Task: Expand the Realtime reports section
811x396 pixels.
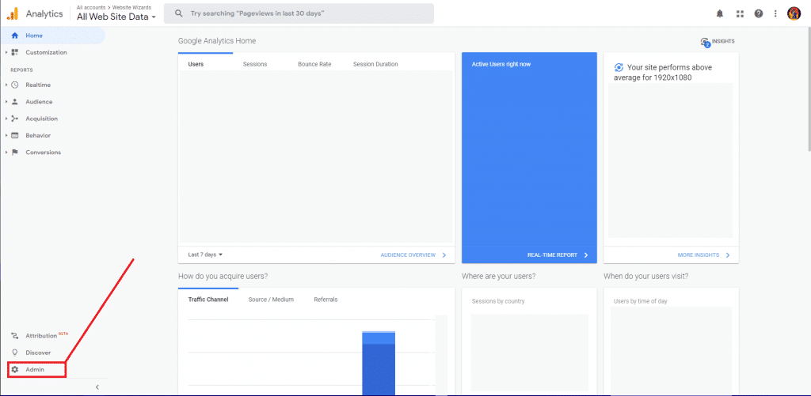Action: 38,85
